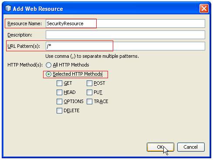
Task: Select the Selected HTTP Methods radio button
Action: pos(48,74)
